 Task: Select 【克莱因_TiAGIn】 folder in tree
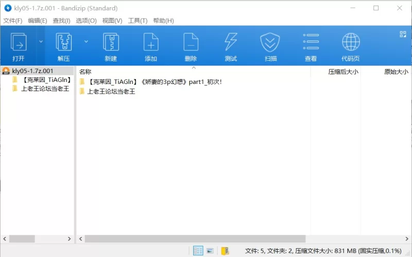pyautogui.click(x=46, y=80)
